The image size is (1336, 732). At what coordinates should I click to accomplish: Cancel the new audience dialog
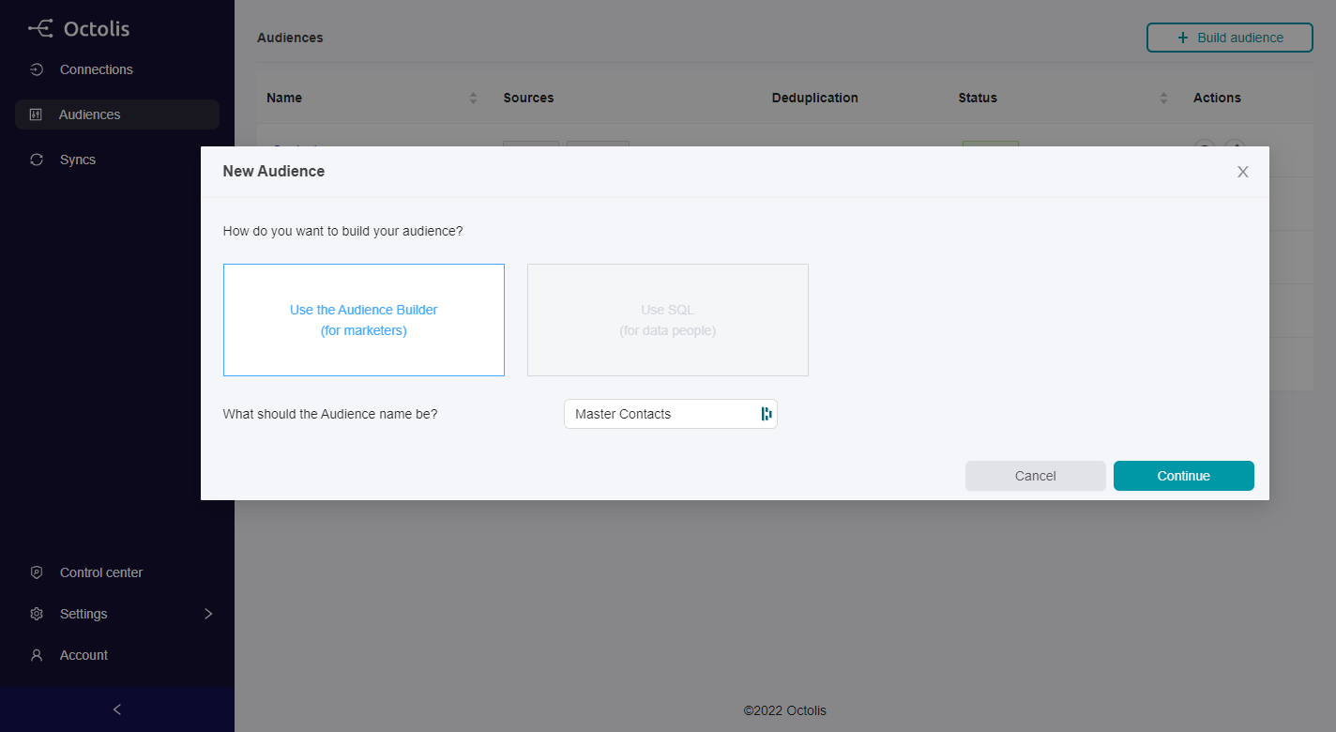pyautogui.click(x=1036, y=476)
